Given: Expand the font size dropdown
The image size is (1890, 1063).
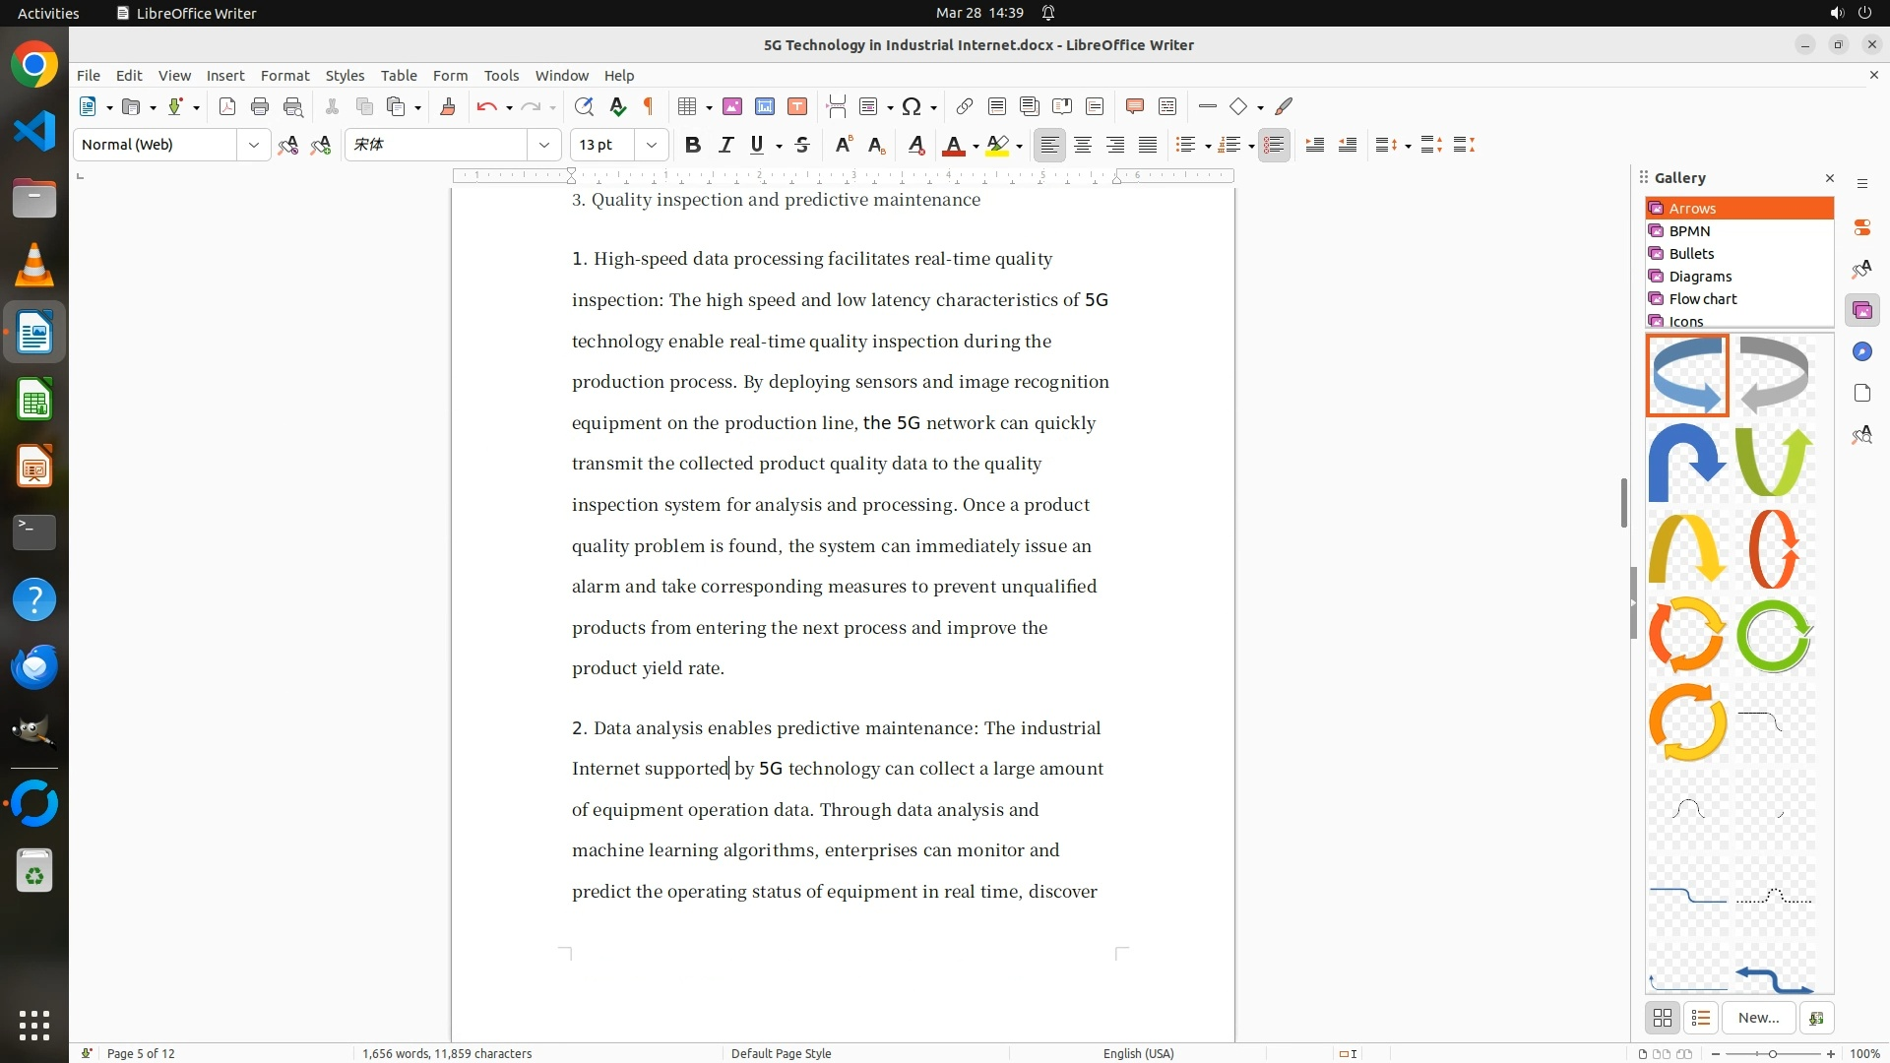Looking at the screenshot, I should click(x=651, y=145).
